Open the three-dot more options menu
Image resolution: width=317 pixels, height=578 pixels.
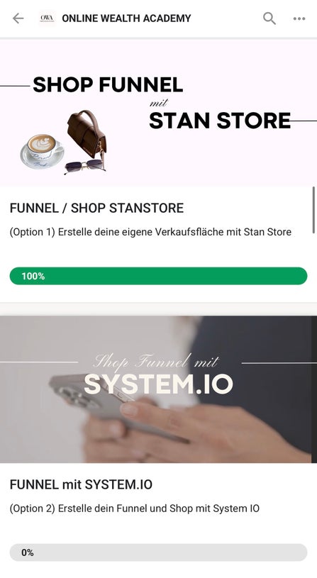click(299, 18)
